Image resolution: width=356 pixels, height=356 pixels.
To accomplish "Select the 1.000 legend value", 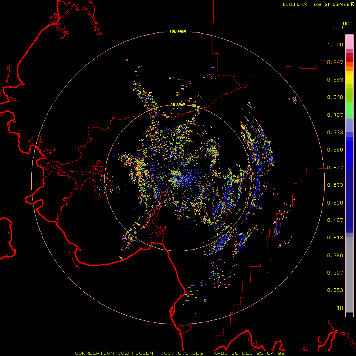I will [x=335, y=44].
